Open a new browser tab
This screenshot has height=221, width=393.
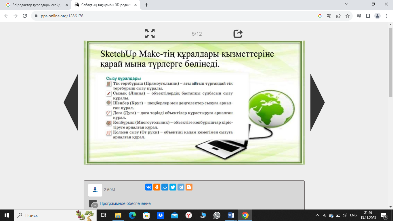(146, 5)
